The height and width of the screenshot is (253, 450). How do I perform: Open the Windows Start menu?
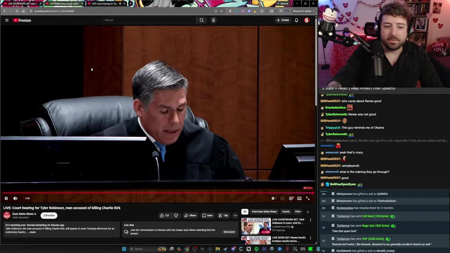pos(124,249)
